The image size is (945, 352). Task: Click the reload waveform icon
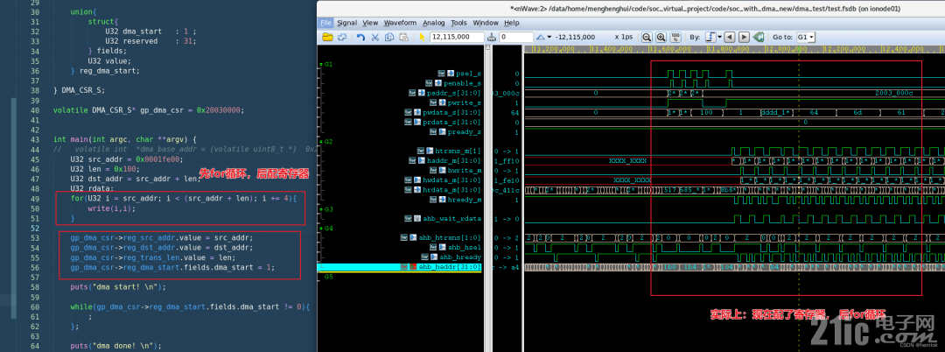tap(342, 38)
